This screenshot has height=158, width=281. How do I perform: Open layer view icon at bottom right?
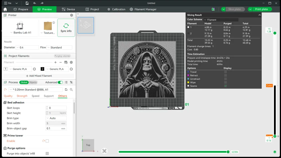tap(275, 152)
